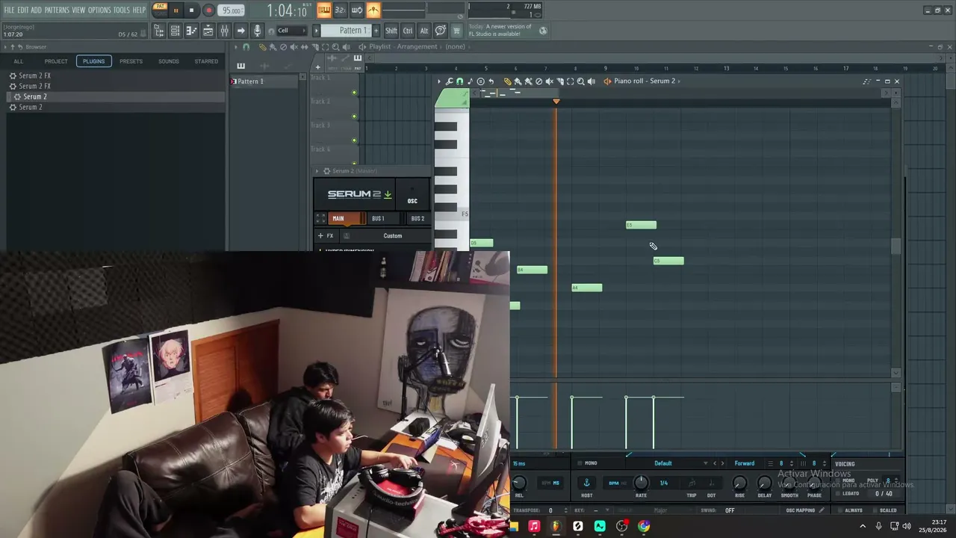Viewport: 956px width, 538px height.
Task: Open the OPTIONS menu
Action: point(99,10)
